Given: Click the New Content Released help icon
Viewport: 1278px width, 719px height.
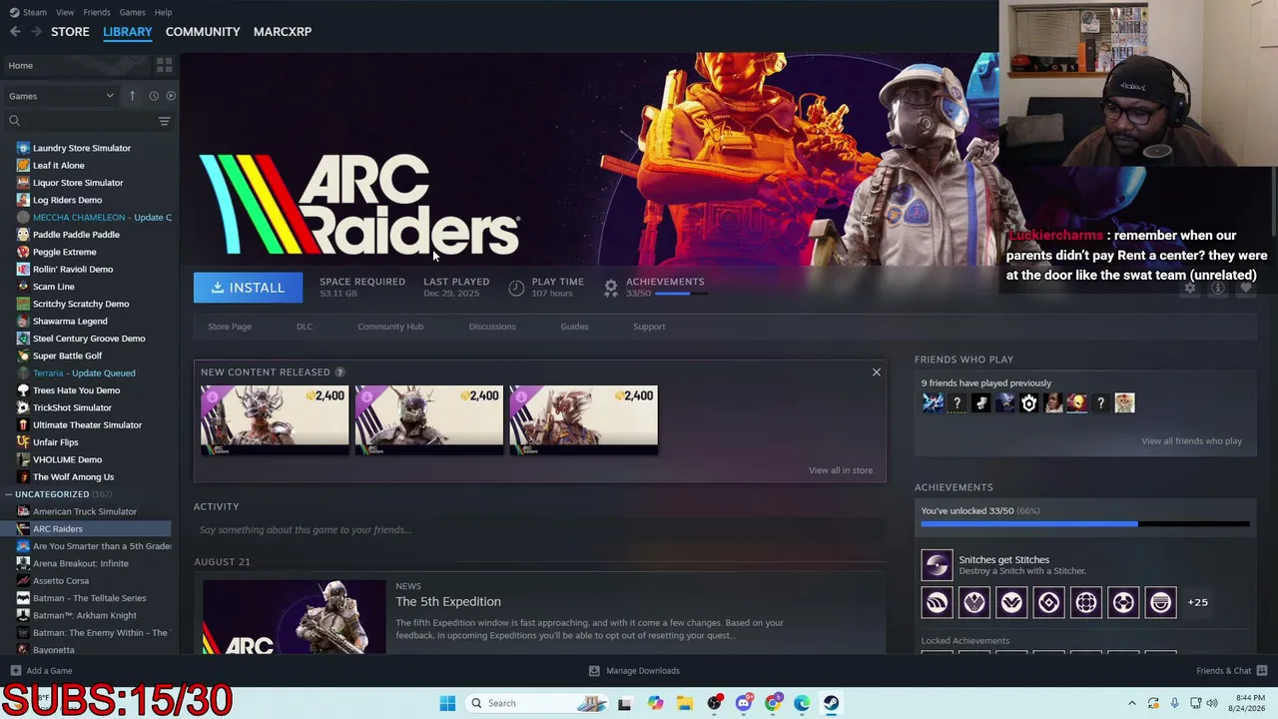Looking at the screenshot, I should tap(340, 372).
